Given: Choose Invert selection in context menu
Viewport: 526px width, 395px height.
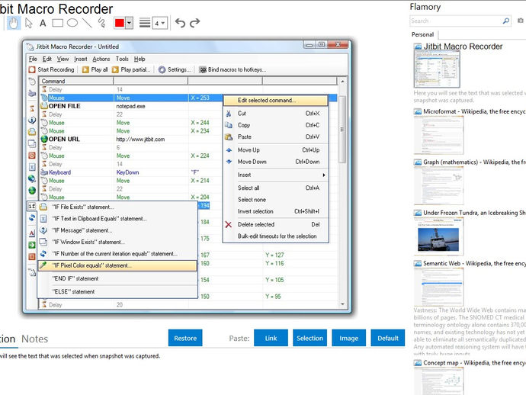Looking at the screenshot, I should point(275,211).
